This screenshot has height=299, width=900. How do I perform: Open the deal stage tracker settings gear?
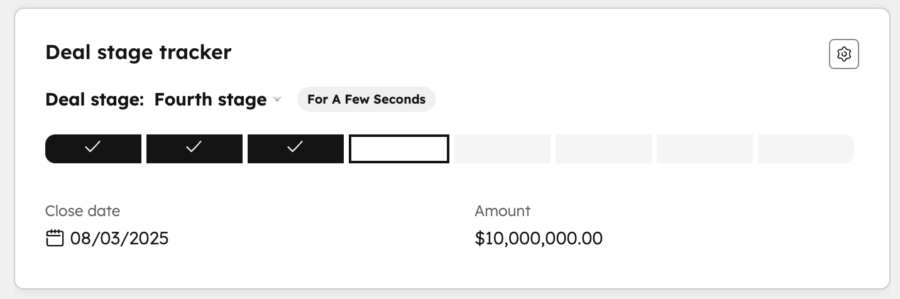click(x=844, y=55)
